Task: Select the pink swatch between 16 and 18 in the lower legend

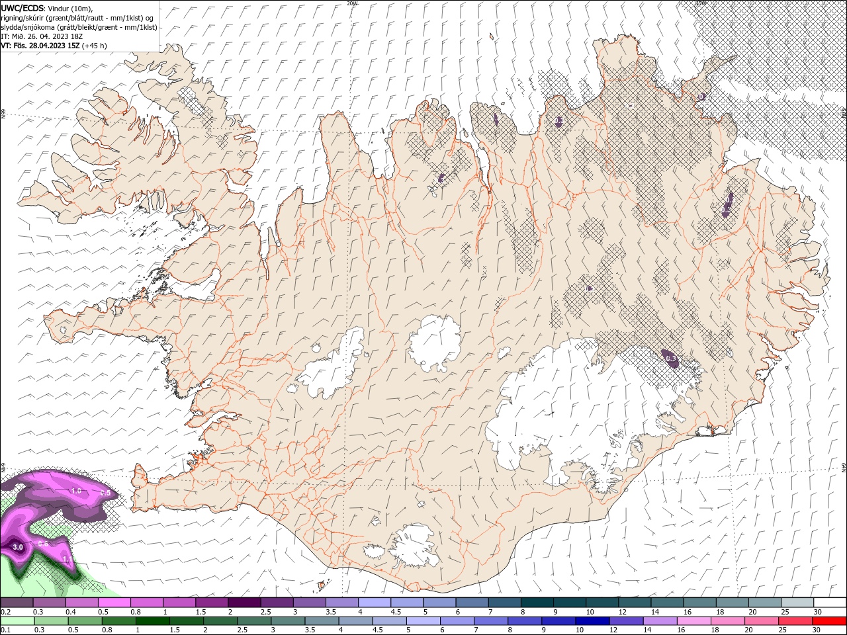Action: tap(693, 621)
